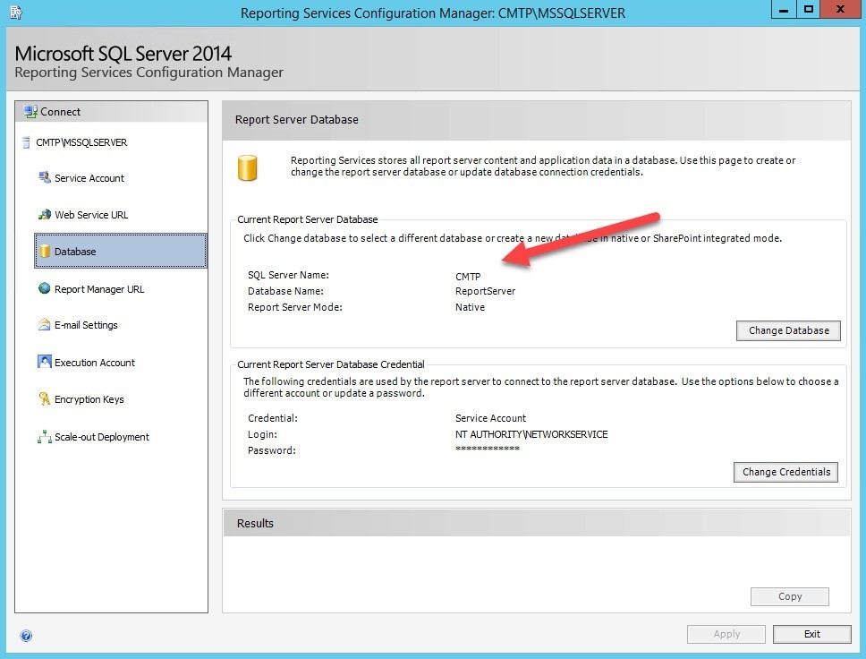Click the Report Manager URL globe icon

tap(44, 288)
